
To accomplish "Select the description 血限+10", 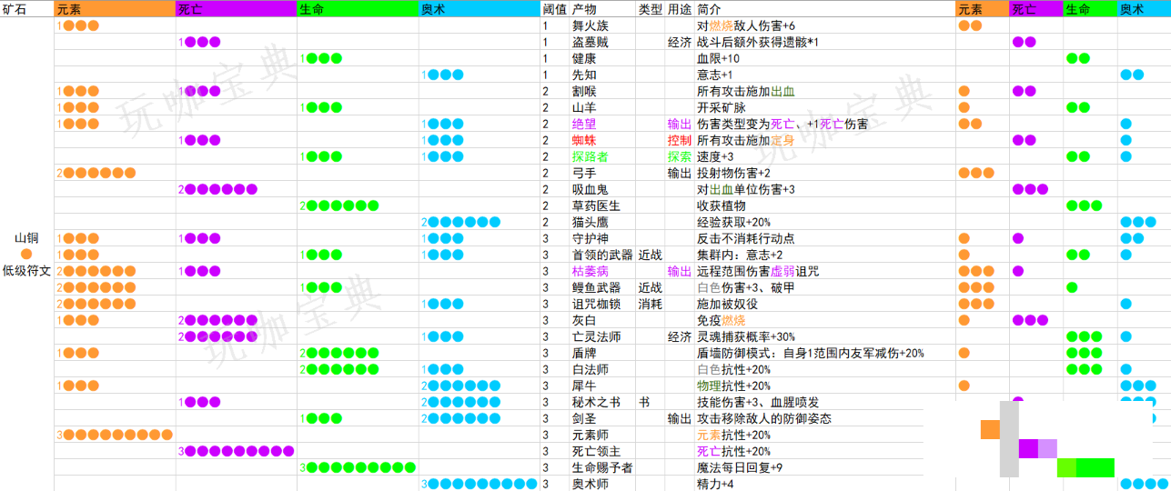I will click(718, 58).
